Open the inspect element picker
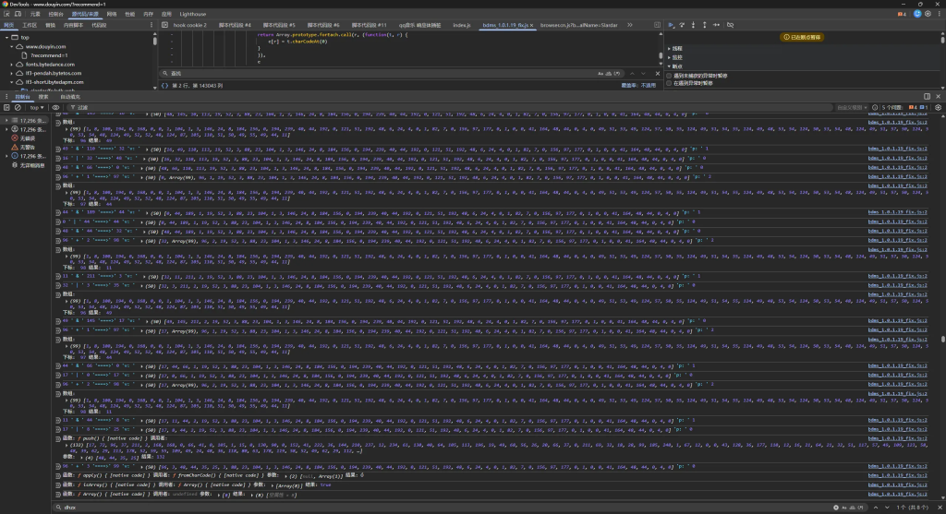The width and height of the screenshot is (946, 514). point(7,15)
